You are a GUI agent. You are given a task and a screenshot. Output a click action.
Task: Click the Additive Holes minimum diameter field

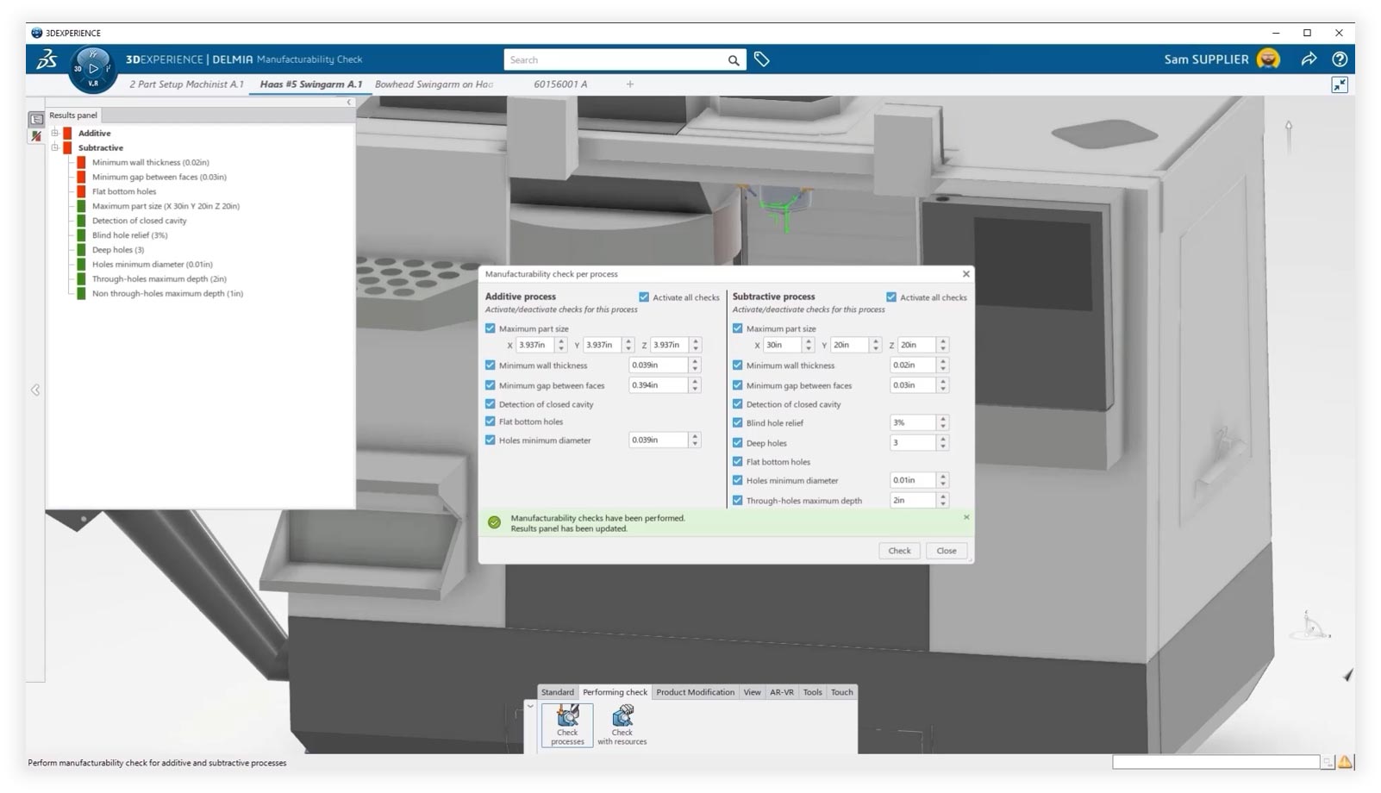click(x=658, y=440)
